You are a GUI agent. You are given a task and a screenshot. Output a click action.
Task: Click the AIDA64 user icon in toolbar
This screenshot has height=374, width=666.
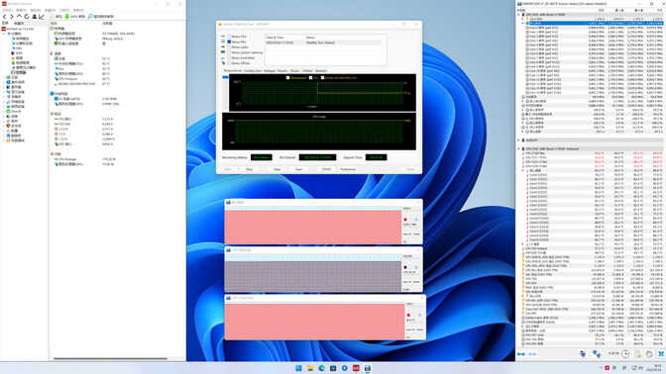[x=35, y=16]
